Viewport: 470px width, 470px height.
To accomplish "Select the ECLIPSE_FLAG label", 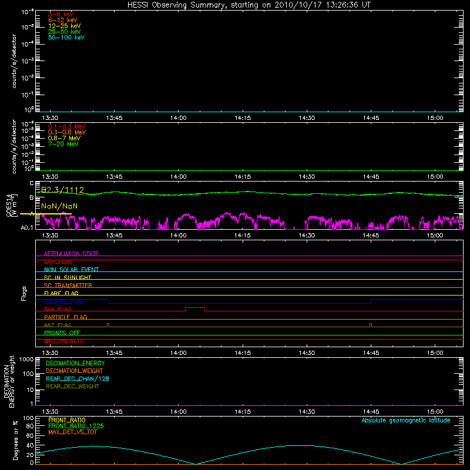I will click(x=64, y=301).
